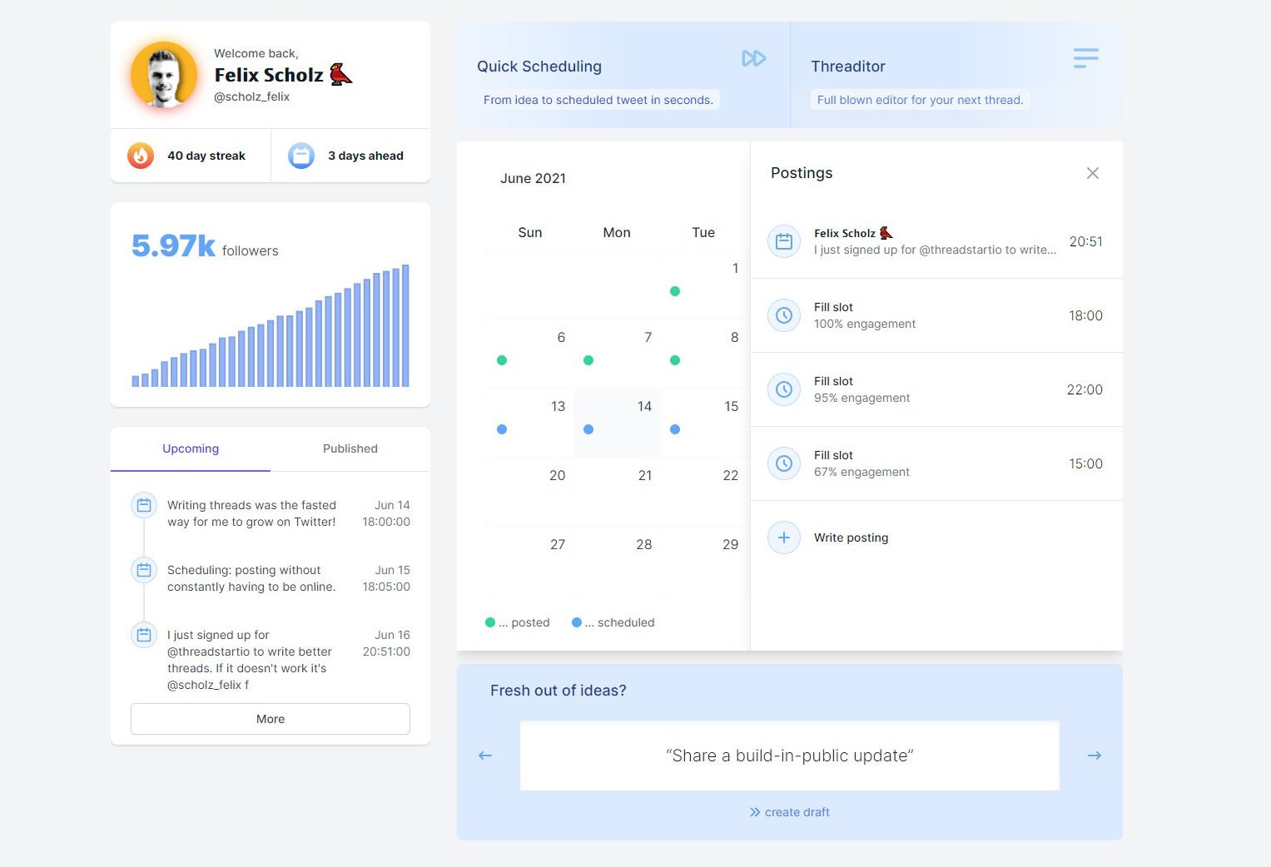Click the right arrow for the next idea
1271x867 pixels.
[1095, 756]
